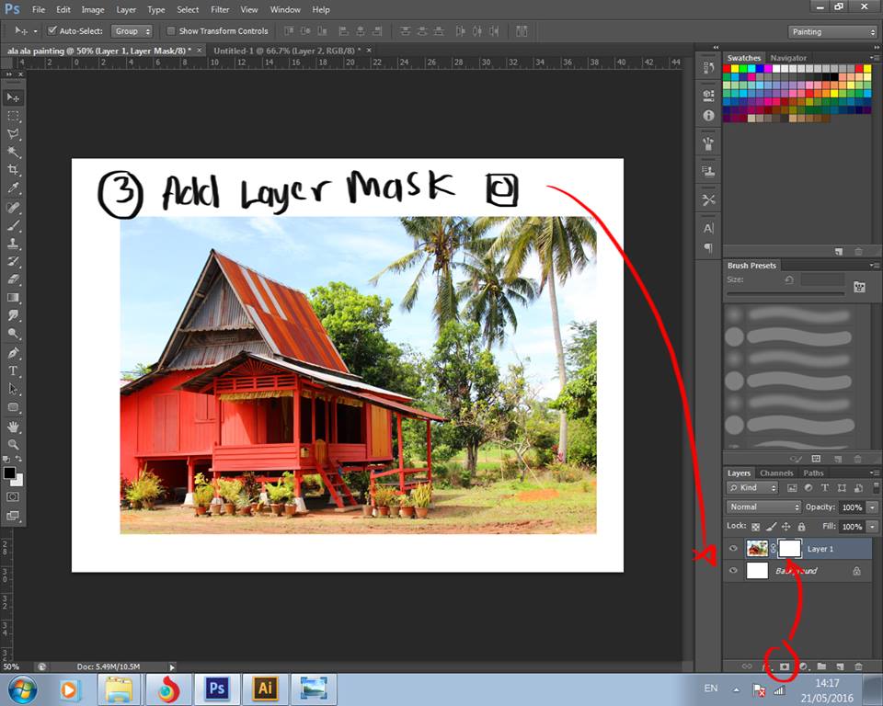Open the Navigator panel tab

click(788, 58)
